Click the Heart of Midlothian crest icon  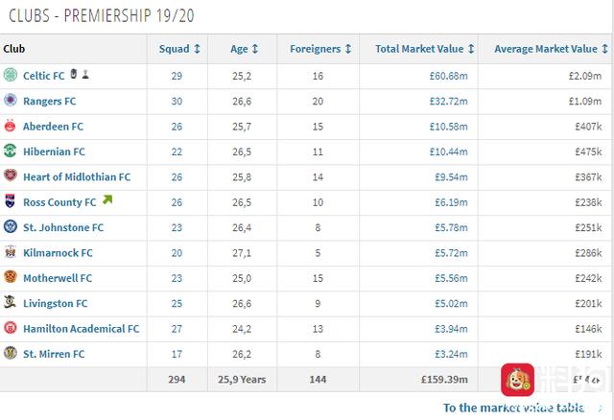(11, 175)
